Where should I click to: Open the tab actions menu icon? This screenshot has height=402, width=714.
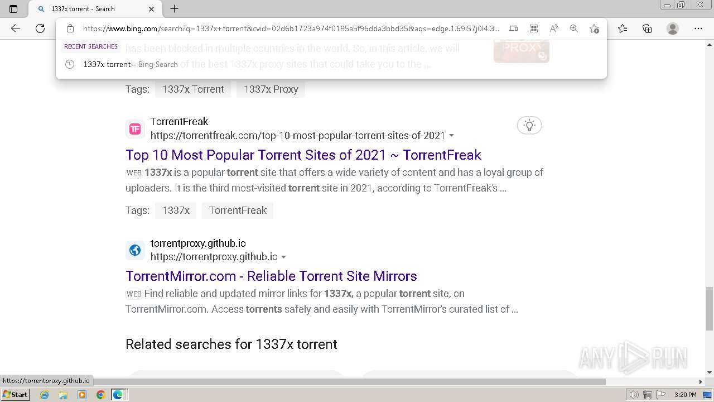click(13, 9)
